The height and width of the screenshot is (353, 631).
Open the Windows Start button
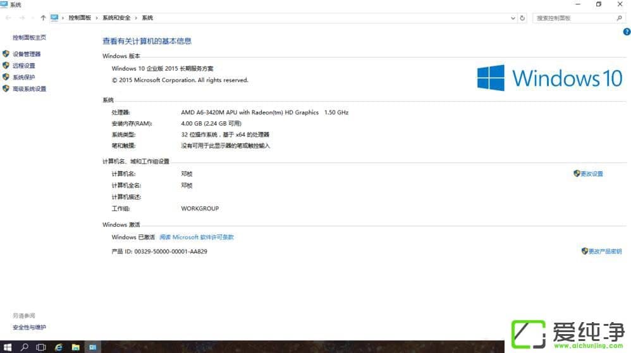(x=7, y=347)
